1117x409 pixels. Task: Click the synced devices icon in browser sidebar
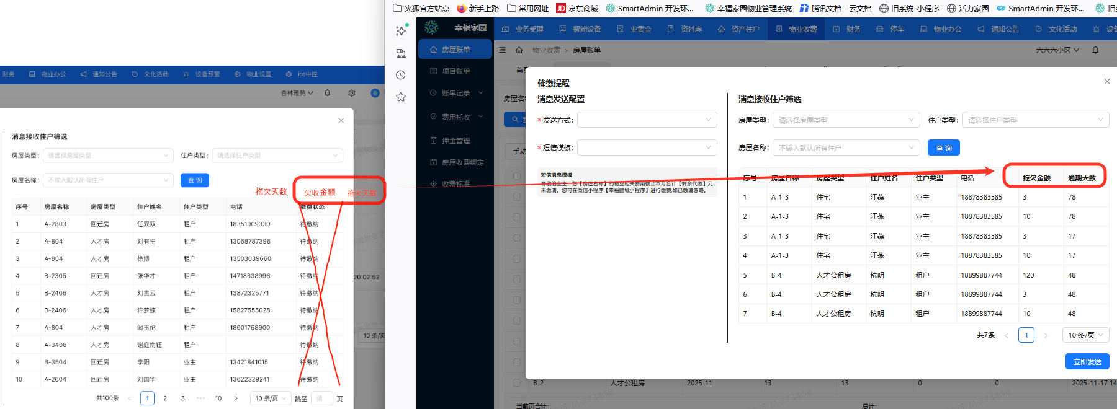pyautogui.click(x=401, y=53)
